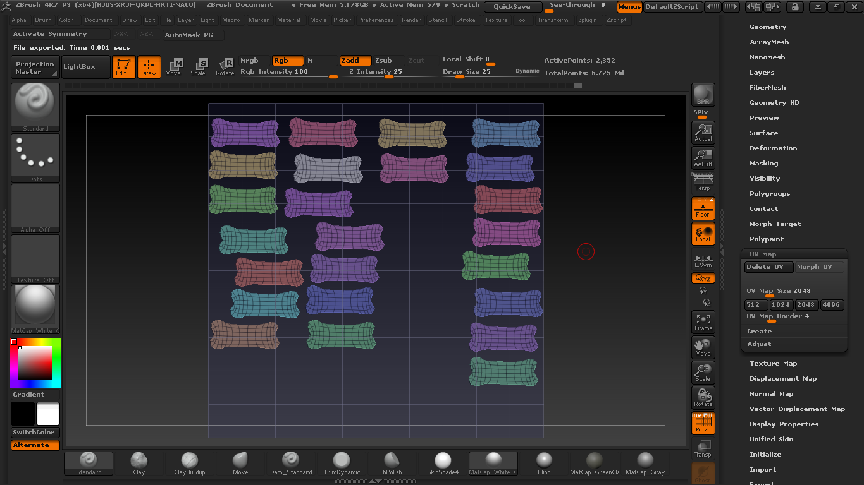
Task: Click the Frame mesh icon
Action: tap(703, 322)
